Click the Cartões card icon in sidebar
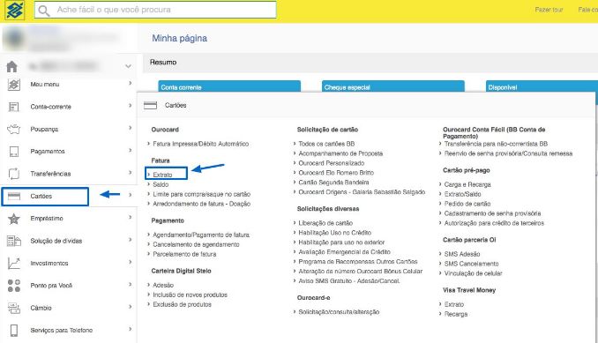Screen dimensions: 598x343 click(x=14, y=196)
